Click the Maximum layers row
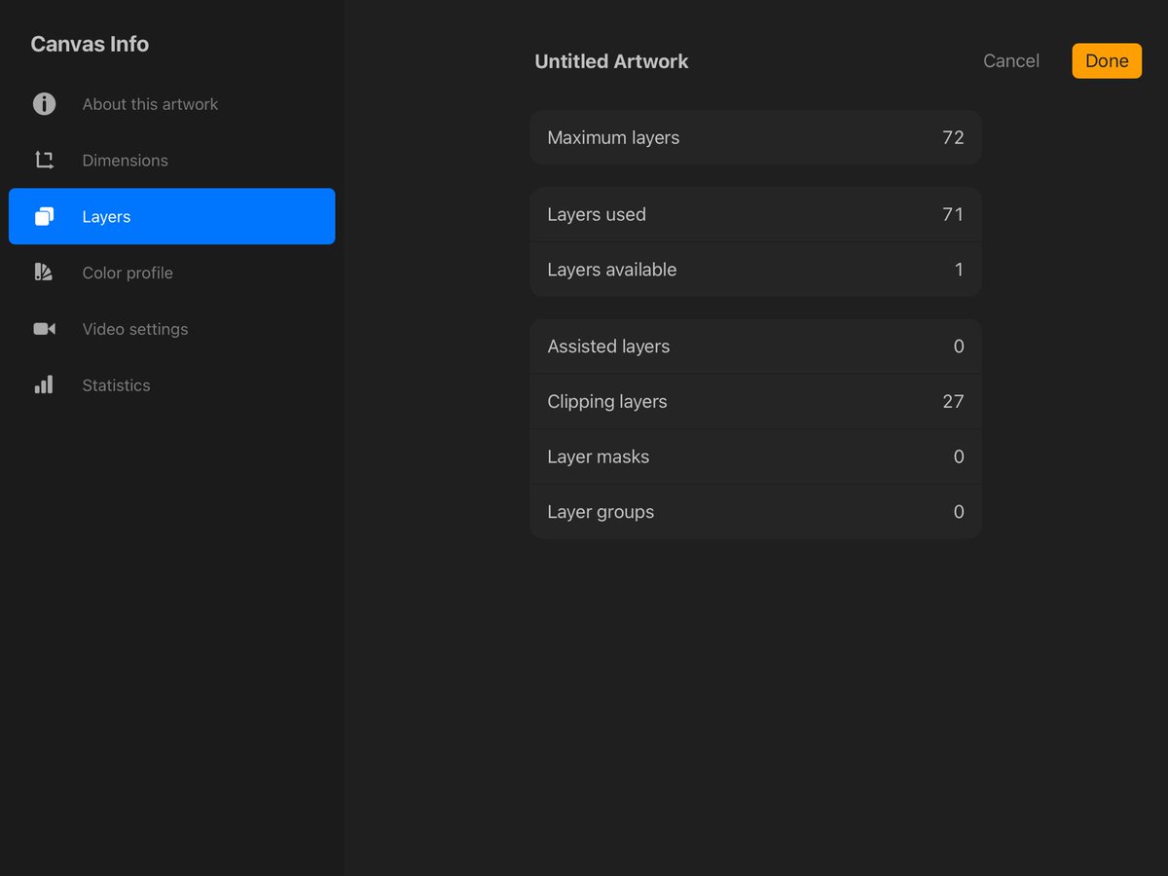The width and height of the screenshot is (1168, 876). (755, 137)
